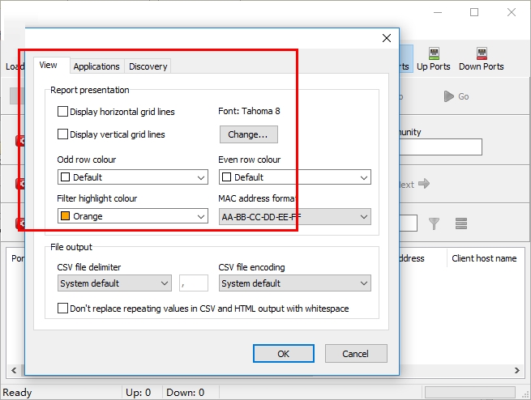
Task: Click the list lines icon beside funnel
Action: pos(461,223)
